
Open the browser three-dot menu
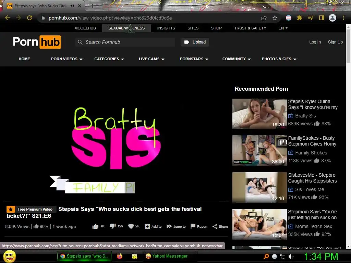coord(343,18)
